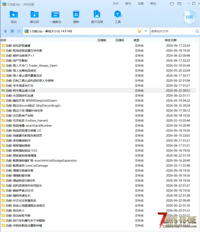
Task: Select row 功能-移除强制锁定 V3.0
Action: pyautogui.click(x=98, y=151)
